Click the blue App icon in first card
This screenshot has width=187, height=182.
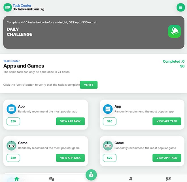pyautogui.click(x=11, y=109)
